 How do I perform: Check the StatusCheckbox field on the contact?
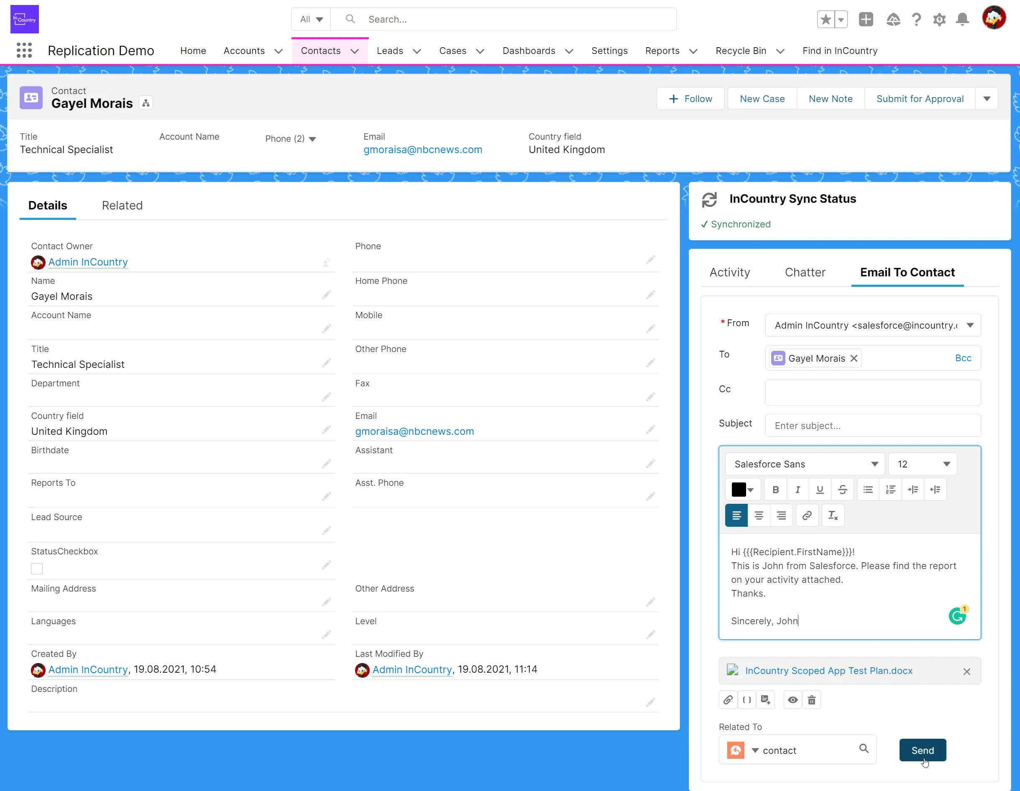(x=36, y=569)
